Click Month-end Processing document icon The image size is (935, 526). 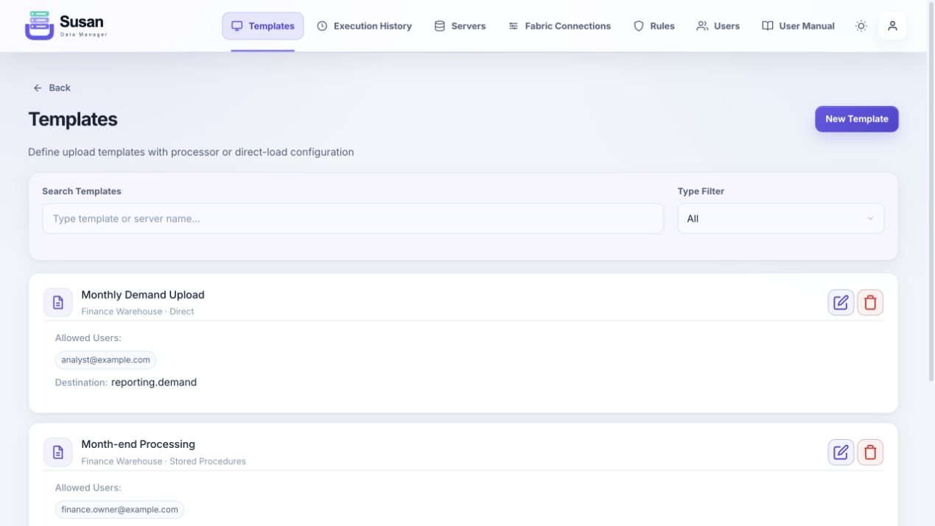(x=58, y=452)
